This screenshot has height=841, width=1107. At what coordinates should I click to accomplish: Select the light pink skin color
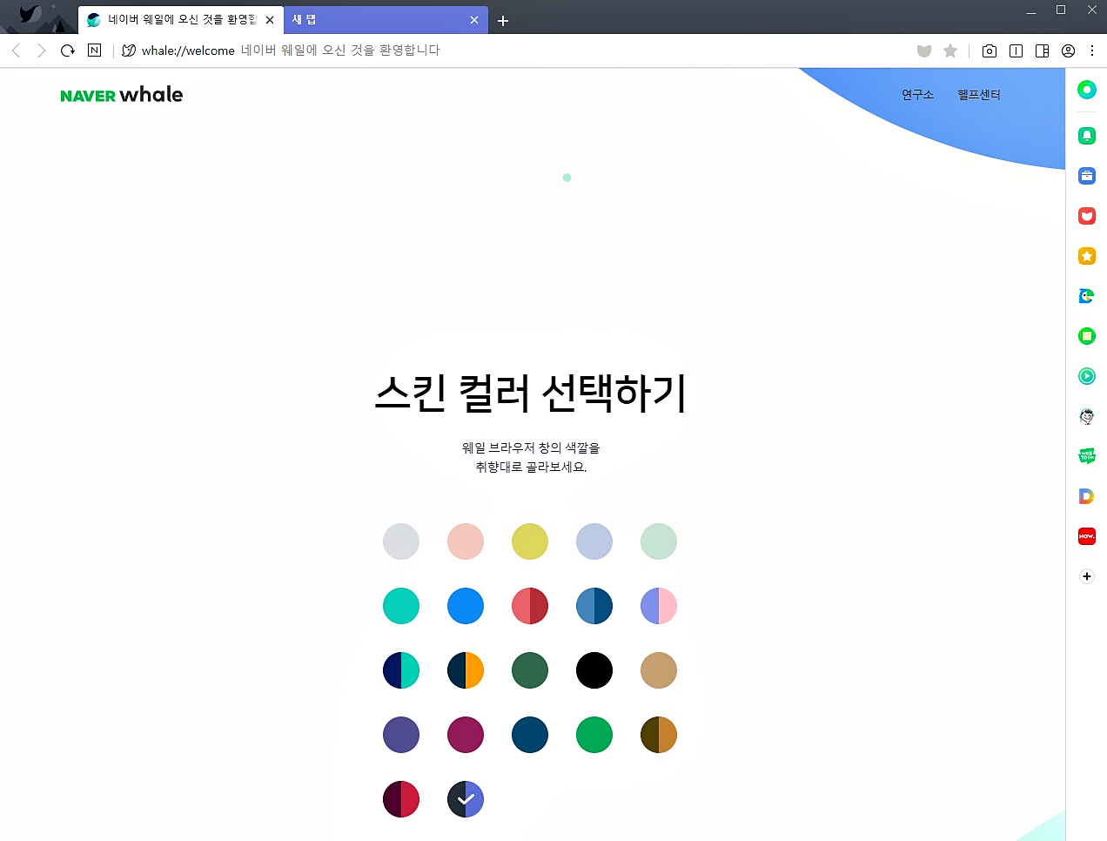point(466,542)
